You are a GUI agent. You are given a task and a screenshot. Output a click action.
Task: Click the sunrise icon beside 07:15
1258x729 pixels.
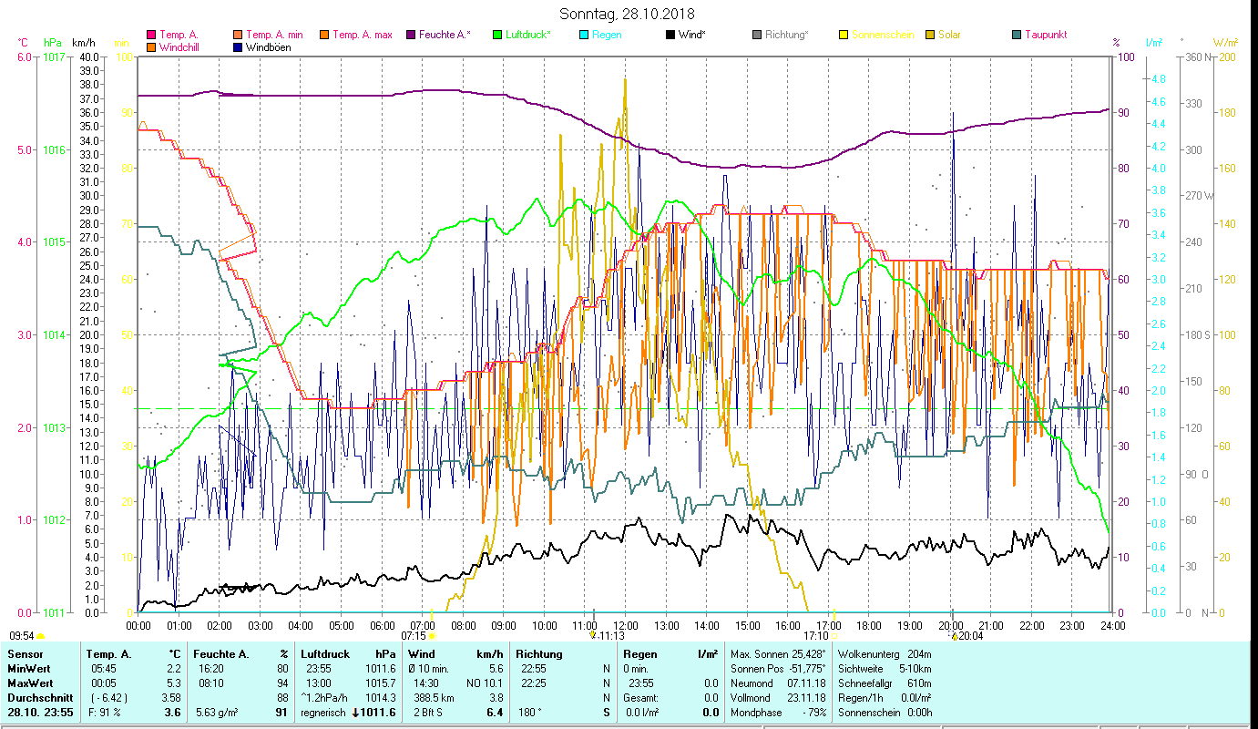[x=432, y=636]
